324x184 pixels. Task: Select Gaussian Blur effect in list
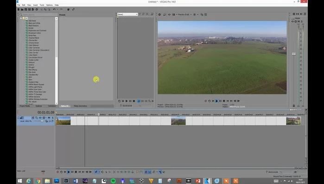pyautogui.click(x=33, y=75)
